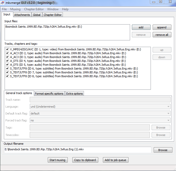Open the Muxing menu

pyautogui.click(x=15, y=9)
